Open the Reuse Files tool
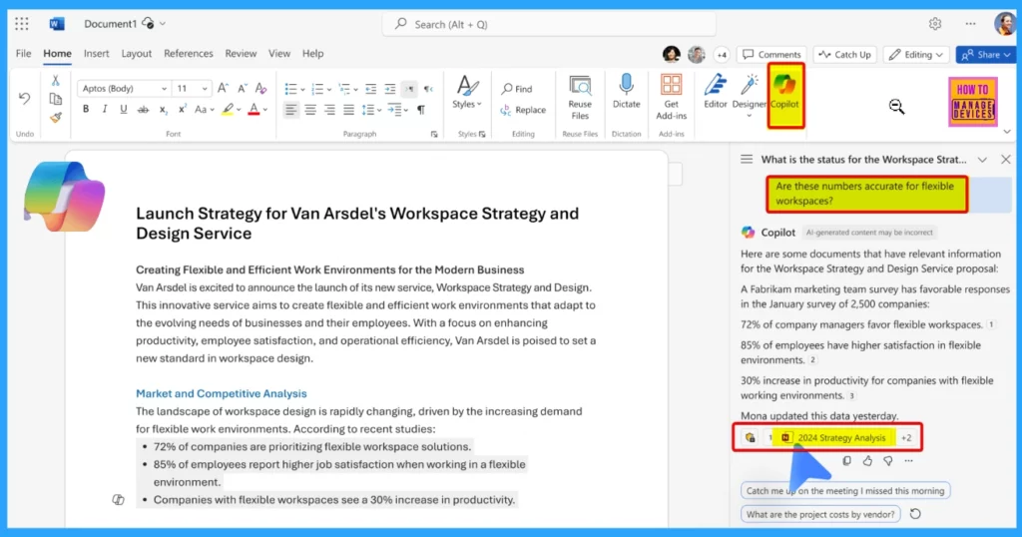Viewport: 1022px width, 537px height. (x=580, y=97)
